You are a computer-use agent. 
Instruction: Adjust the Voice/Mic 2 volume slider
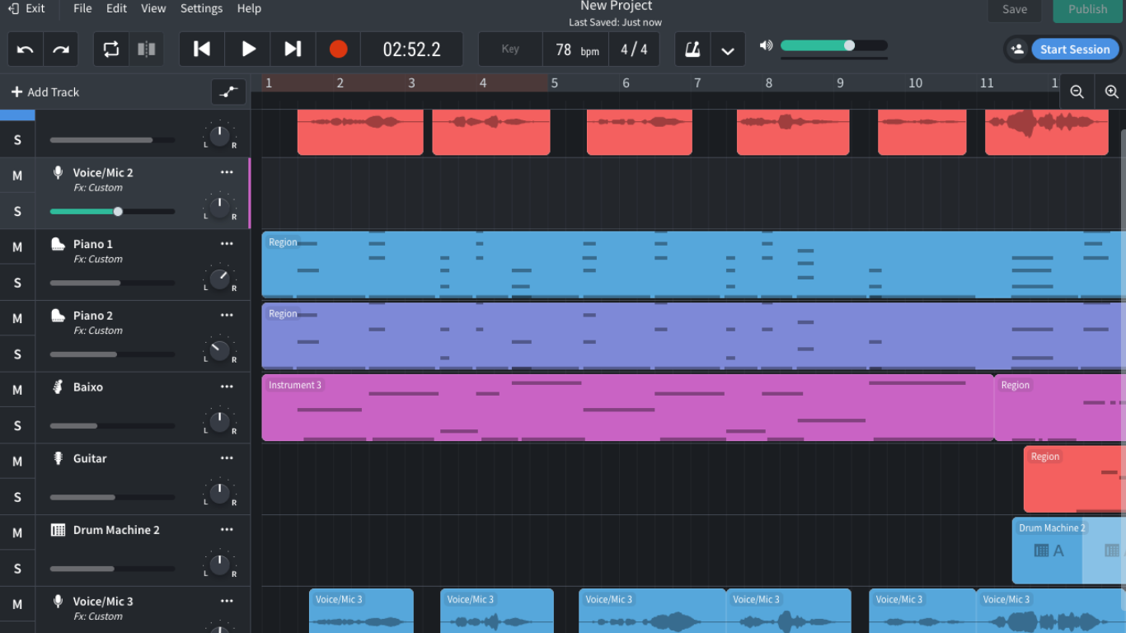coord(112,212)
